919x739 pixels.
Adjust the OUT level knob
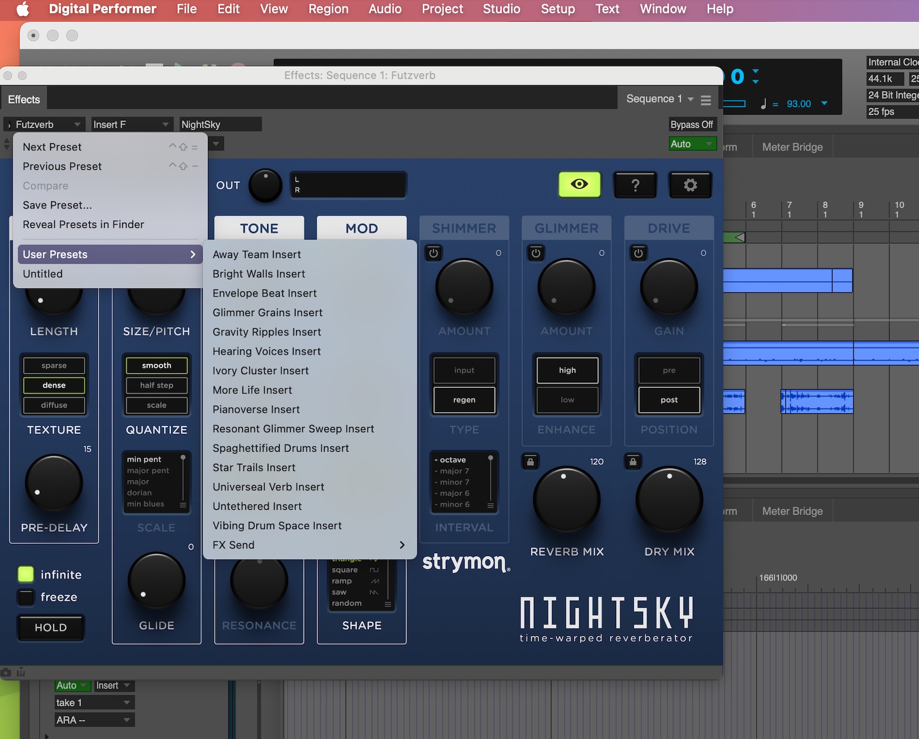click(x=265, y=185)
